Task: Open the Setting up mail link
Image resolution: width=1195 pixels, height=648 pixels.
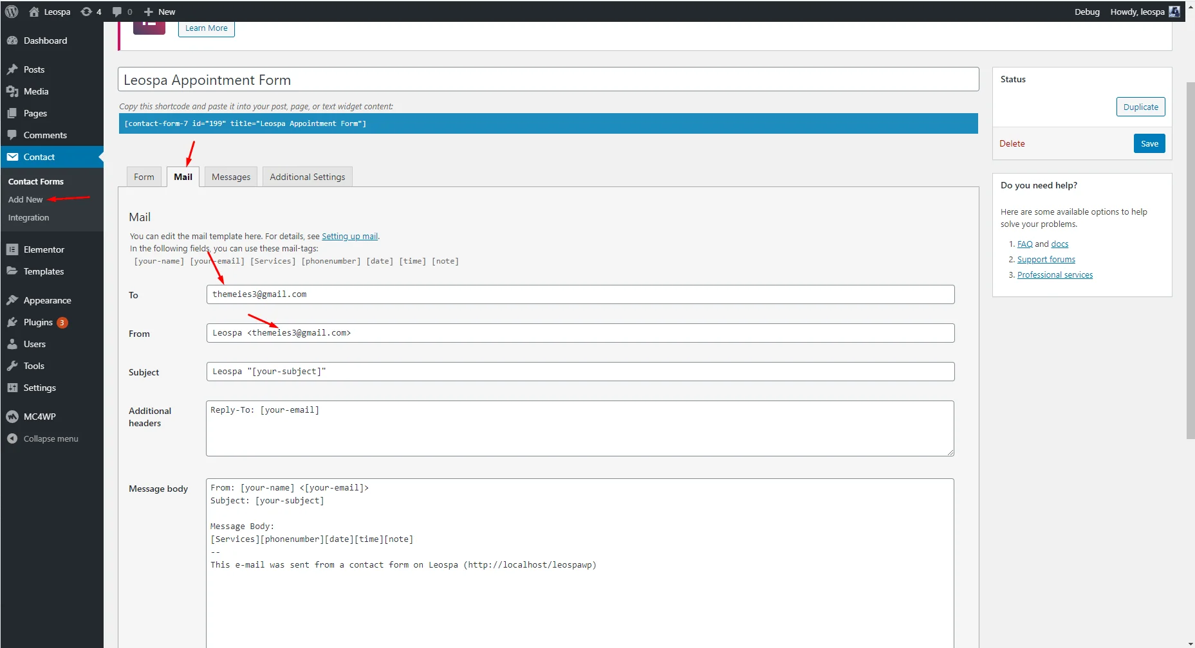Action: pos(349,236)
